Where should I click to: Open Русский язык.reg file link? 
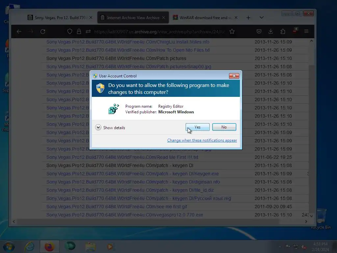coord(139,198)
